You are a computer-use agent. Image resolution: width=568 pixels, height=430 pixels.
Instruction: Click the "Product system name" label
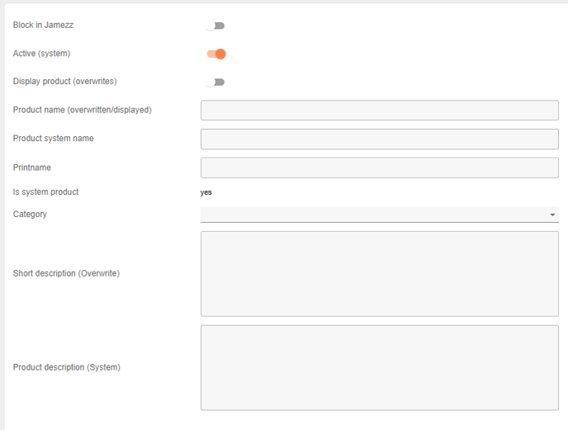click(53, 139)
